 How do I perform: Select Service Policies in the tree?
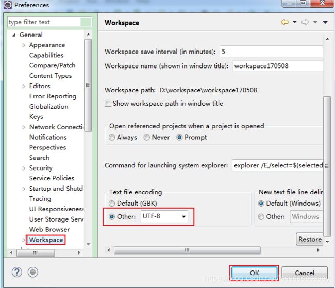(x=52, y=178)
